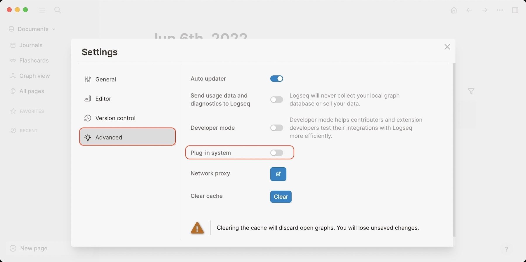Open the search magnifier icon

click(58, 10)
